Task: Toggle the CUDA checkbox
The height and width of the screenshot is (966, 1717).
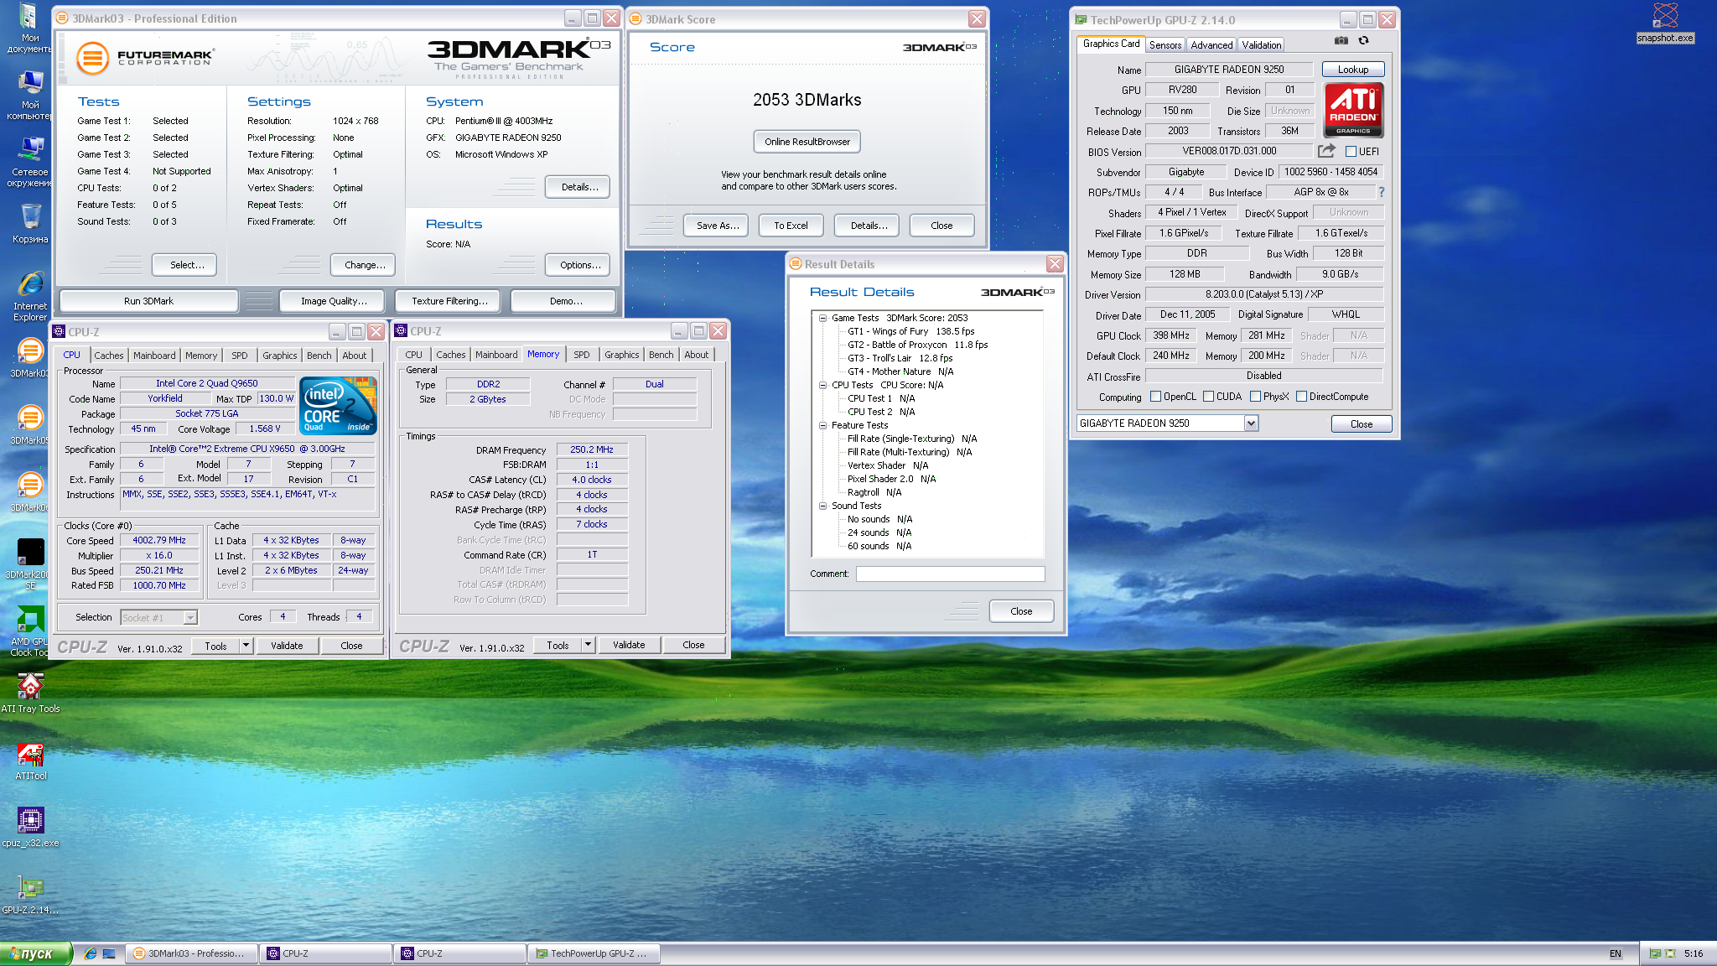Action: tap(1208, 397)
